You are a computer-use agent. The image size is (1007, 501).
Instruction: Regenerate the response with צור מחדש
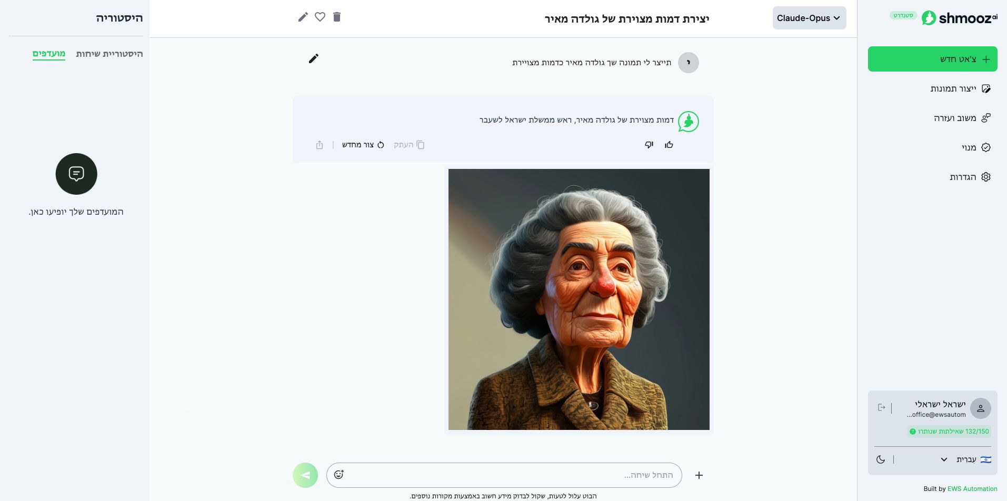coord(363,145)
